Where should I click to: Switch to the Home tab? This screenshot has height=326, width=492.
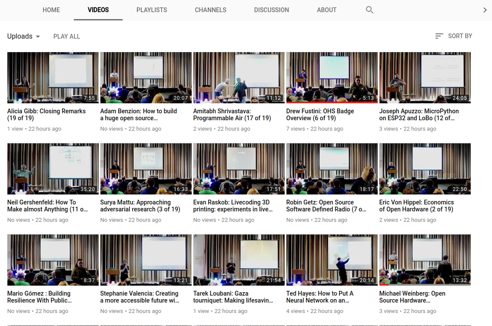coord(51,10)
